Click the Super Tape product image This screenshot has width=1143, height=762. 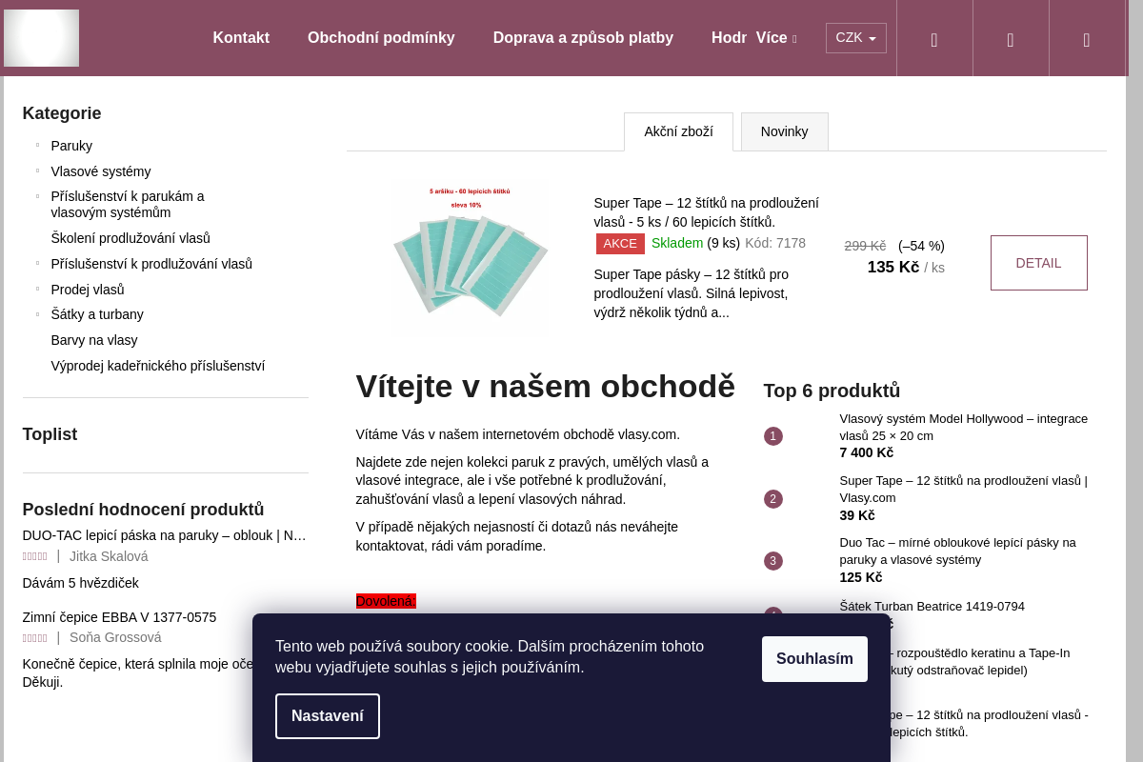point(471,259)
